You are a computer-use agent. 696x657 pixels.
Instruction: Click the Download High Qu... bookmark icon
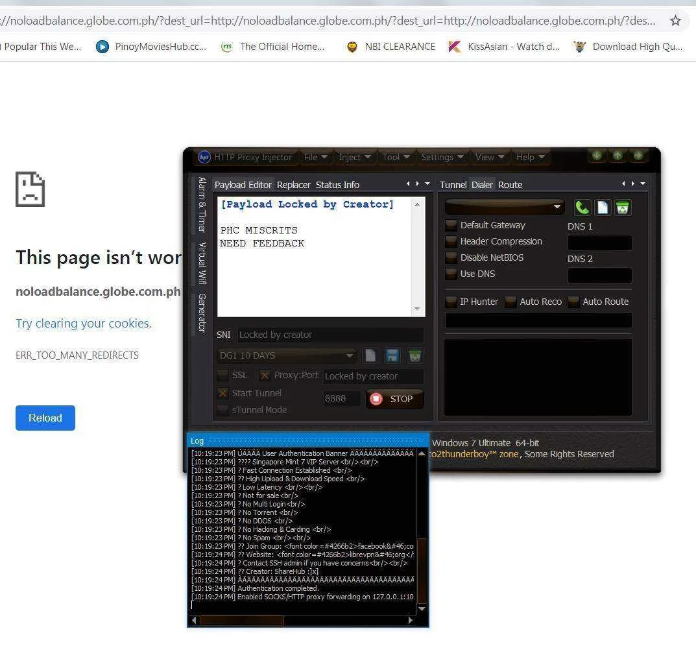[x=579, y=47]
